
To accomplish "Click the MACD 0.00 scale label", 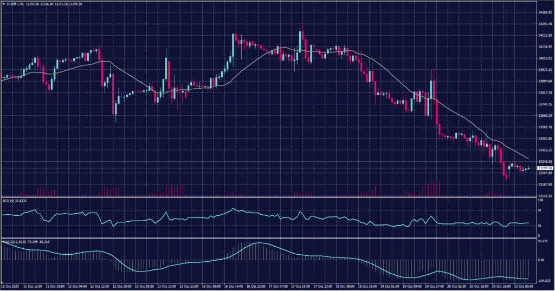I will pos(541,260).
